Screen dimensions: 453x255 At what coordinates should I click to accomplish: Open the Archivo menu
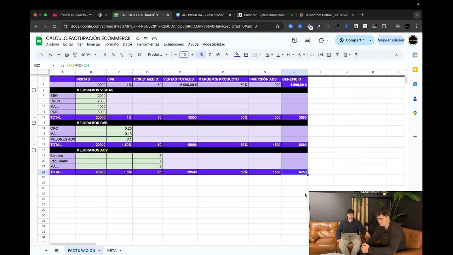[52, 44]
